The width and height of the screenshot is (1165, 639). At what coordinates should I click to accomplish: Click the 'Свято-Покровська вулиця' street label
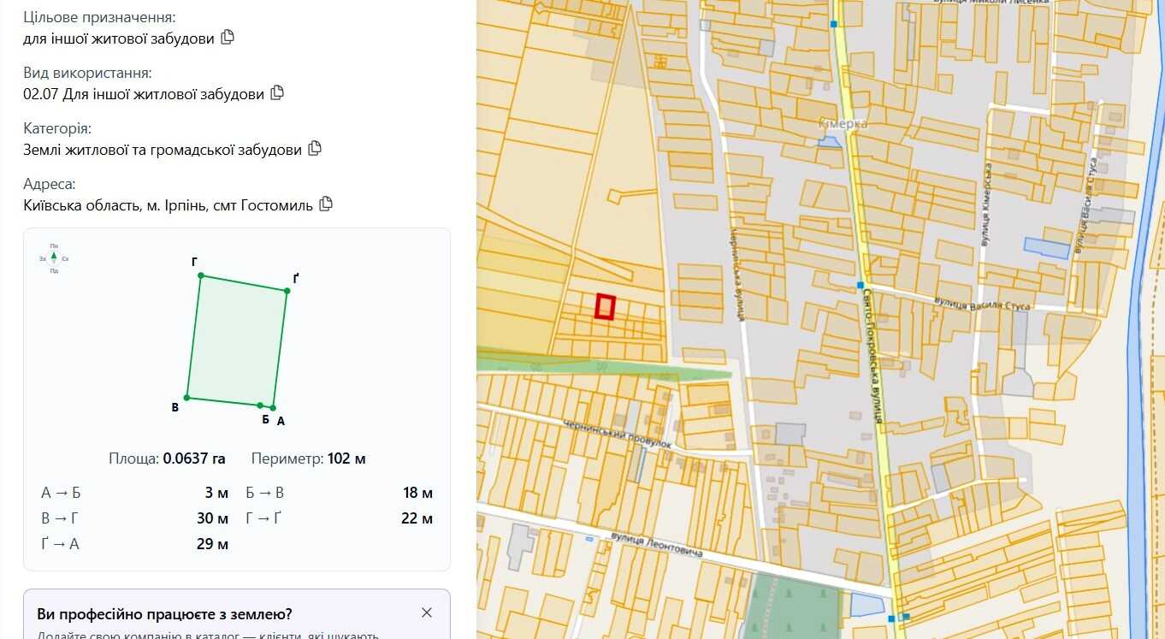click(872, 357)
